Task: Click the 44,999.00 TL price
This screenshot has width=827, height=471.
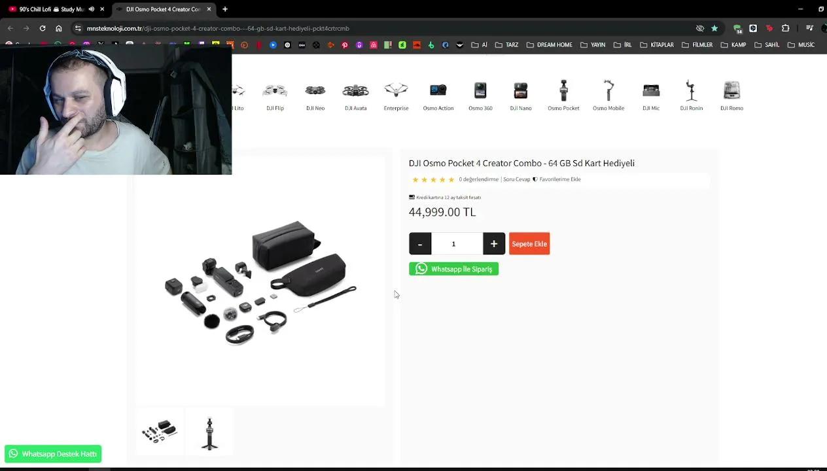Action: tap(442, 212)
